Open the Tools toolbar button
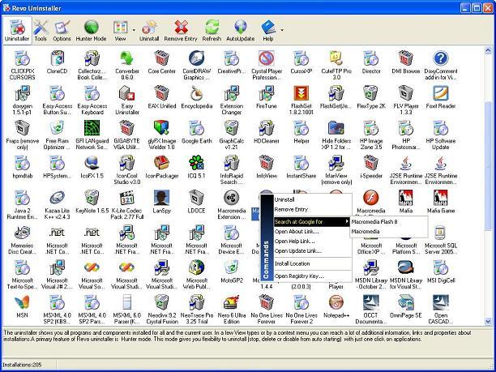The height and width of the screenshot is (372, 496). pos(41,30)
